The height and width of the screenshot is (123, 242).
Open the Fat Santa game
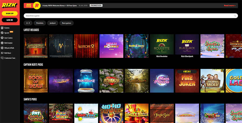pyautogui.click(x=36, y=113)
